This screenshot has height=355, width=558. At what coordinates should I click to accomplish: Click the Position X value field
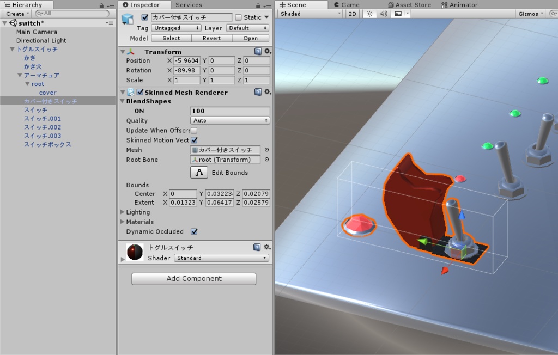[187, 60]
